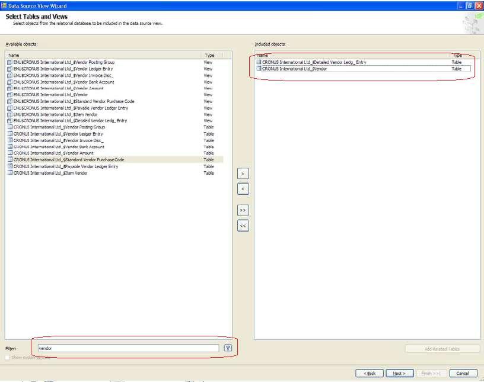The width and height of the screenshot is (484, 382).
Task: Click the table icon of CRONUS Payable Vendor Ledger Entry
Action: pos(9,166)
